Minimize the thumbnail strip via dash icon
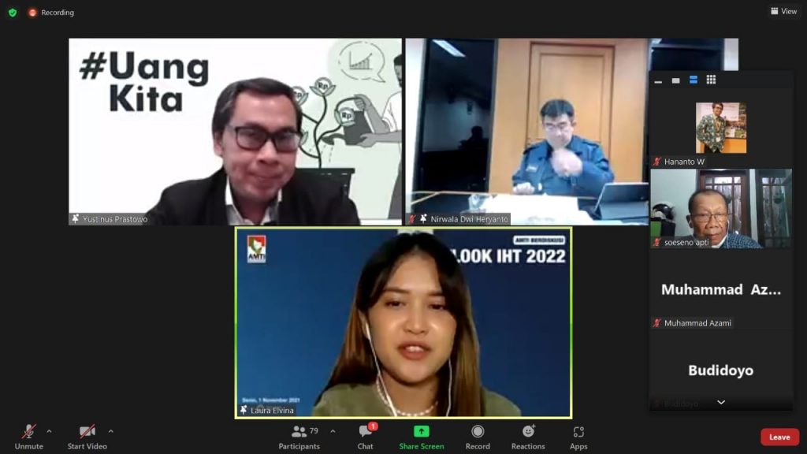The width and height of the screenshot is (807, 454). 658,80
